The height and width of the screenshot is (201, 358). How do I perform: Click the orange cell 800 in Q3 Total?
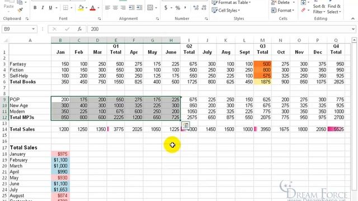(262, 70)
